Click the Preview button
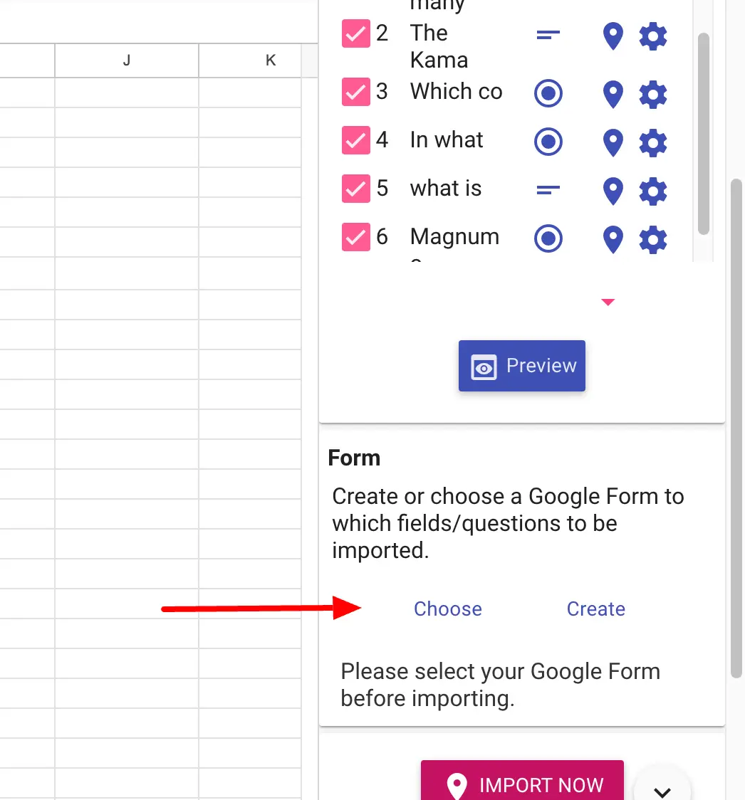 coord(521,366)
